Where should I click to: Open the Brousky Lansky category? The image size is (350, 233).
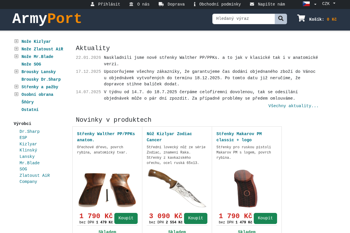pyautogui.click(x=38, y=72)
